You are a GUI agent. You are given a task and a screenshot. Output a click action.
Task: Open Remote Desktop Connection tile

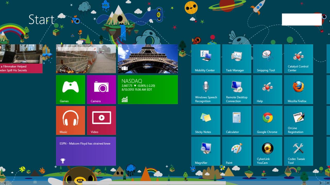[x=237, y=90]
